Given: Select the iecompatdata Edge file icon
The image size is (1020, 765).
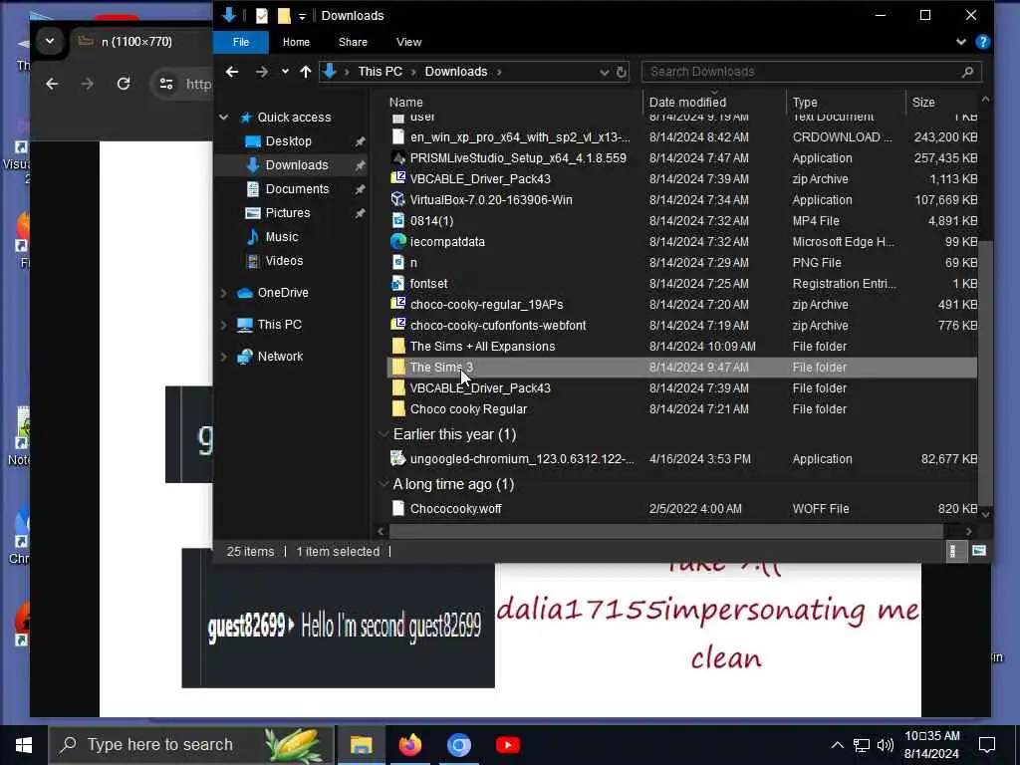Looking at the screenshot, I should 398,241.
